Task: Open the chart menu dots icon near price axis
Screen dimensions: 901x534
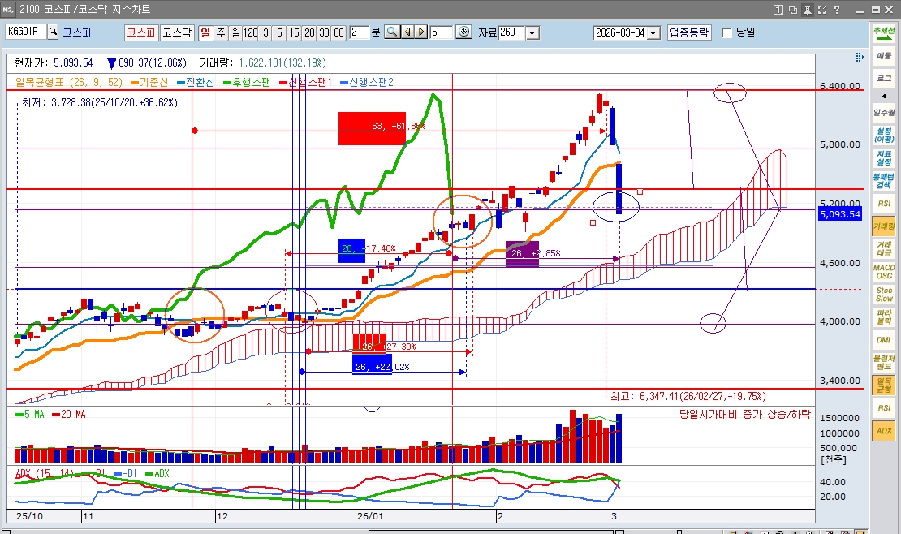Action: [860, 57]
